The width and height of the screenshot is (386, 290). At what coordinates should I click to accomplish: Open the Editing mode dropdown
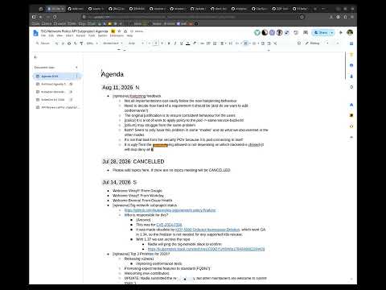(317, 43)
